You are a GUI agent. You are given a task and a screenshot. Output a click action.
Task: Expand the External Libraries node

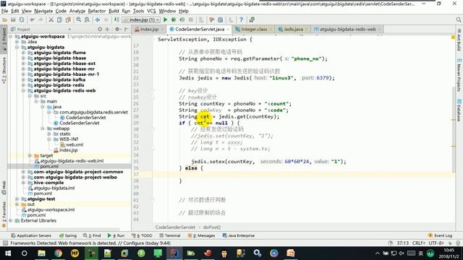point(11,220)
